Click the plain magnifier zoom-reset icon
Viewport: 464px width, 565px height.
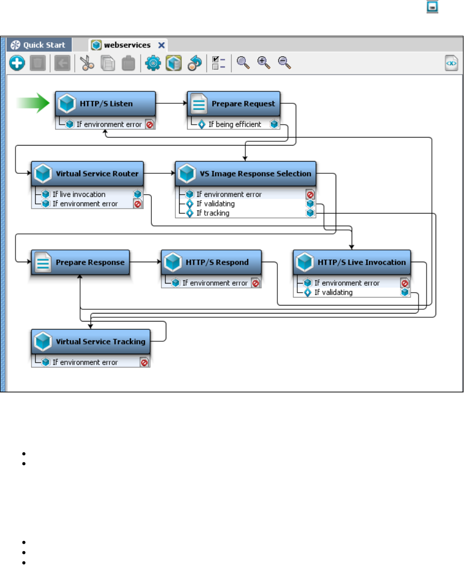click(x=243, y=63)
